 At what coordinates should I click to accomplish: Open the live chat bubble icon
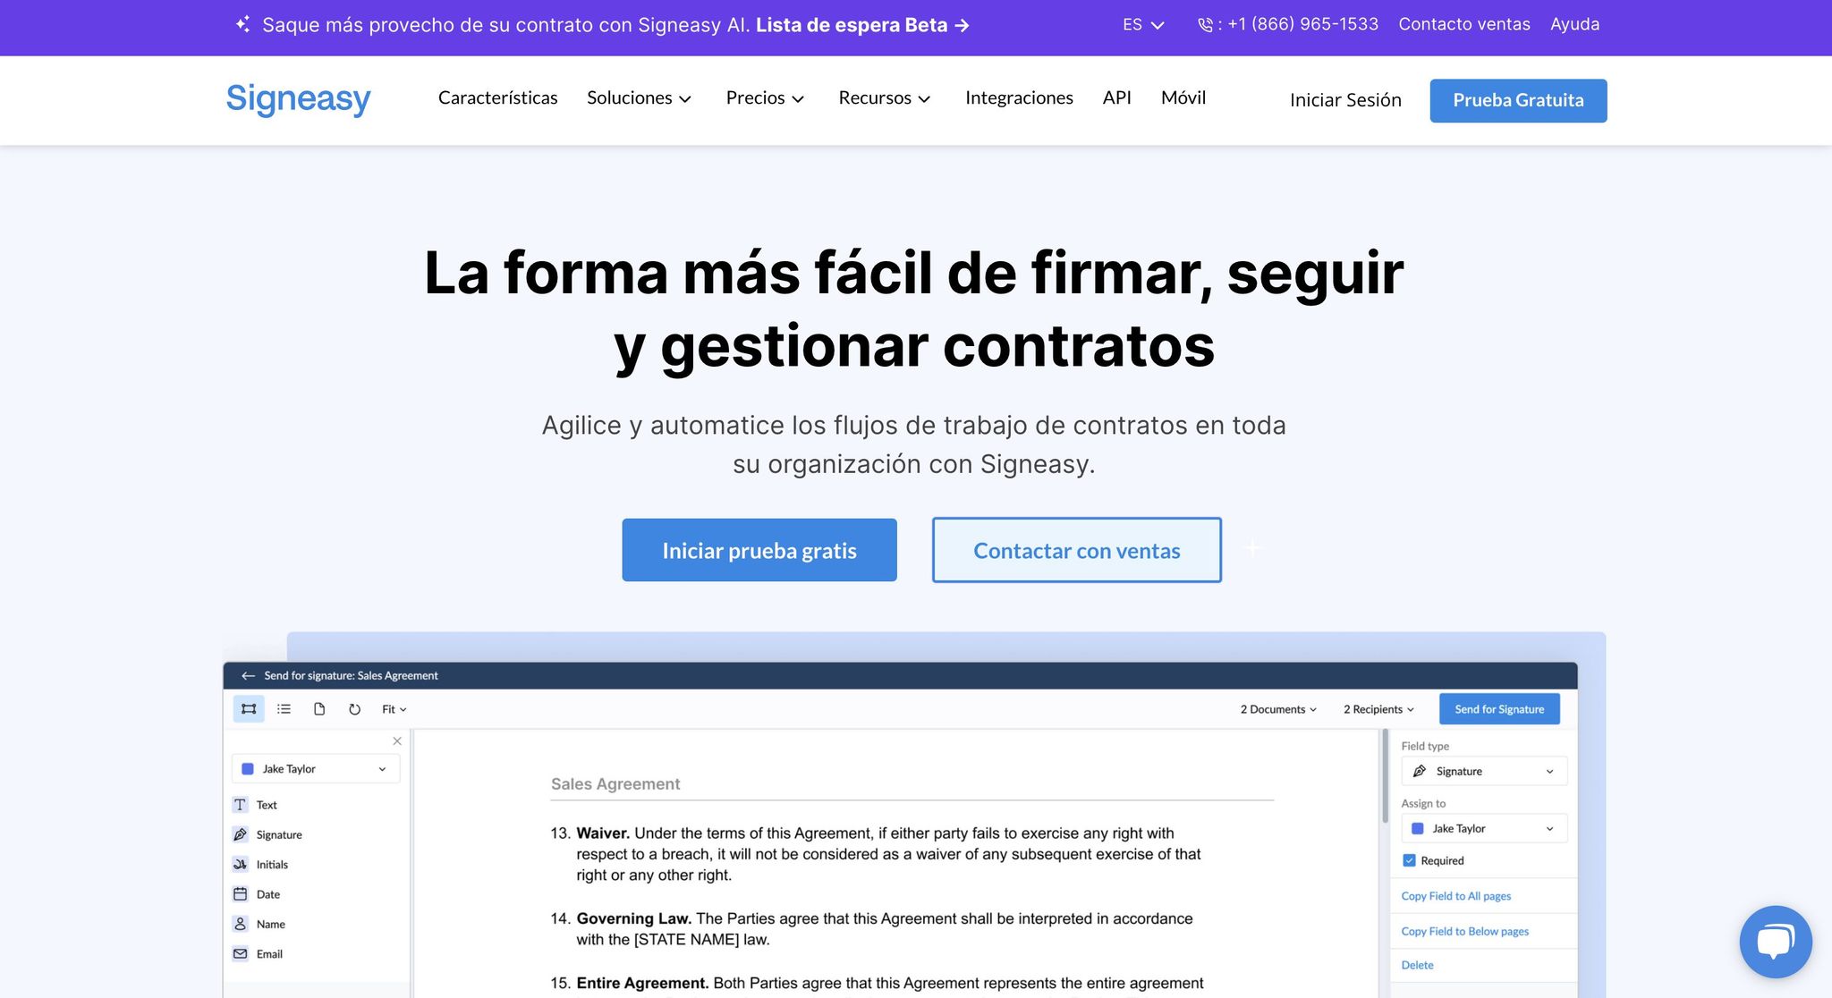[x=1775, y=941]
